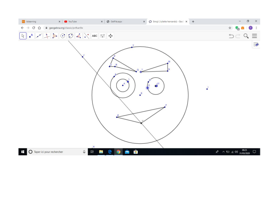279x198 pixels.
Task: Activate the Circle with center tool
Action: [x=63, y=36]
